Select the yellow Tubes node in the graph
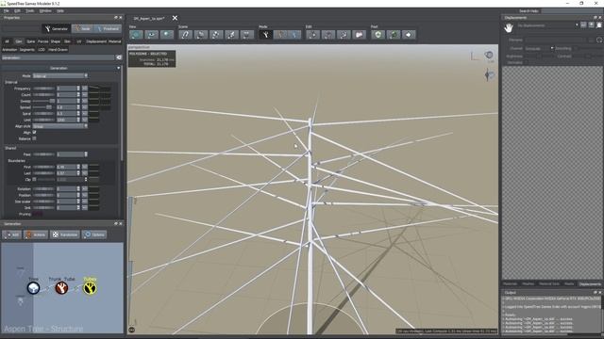604x339 pixels. tap(90, 287)
